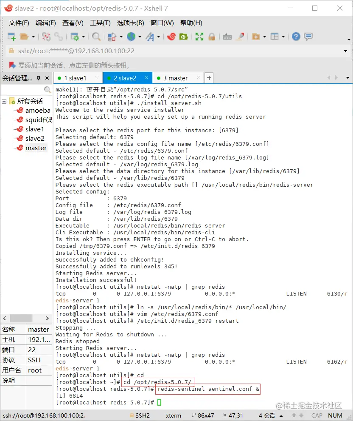Pin the session manager panel
Image resolution: width=353 pixels, height=421 pixels.
click(39, 78)
